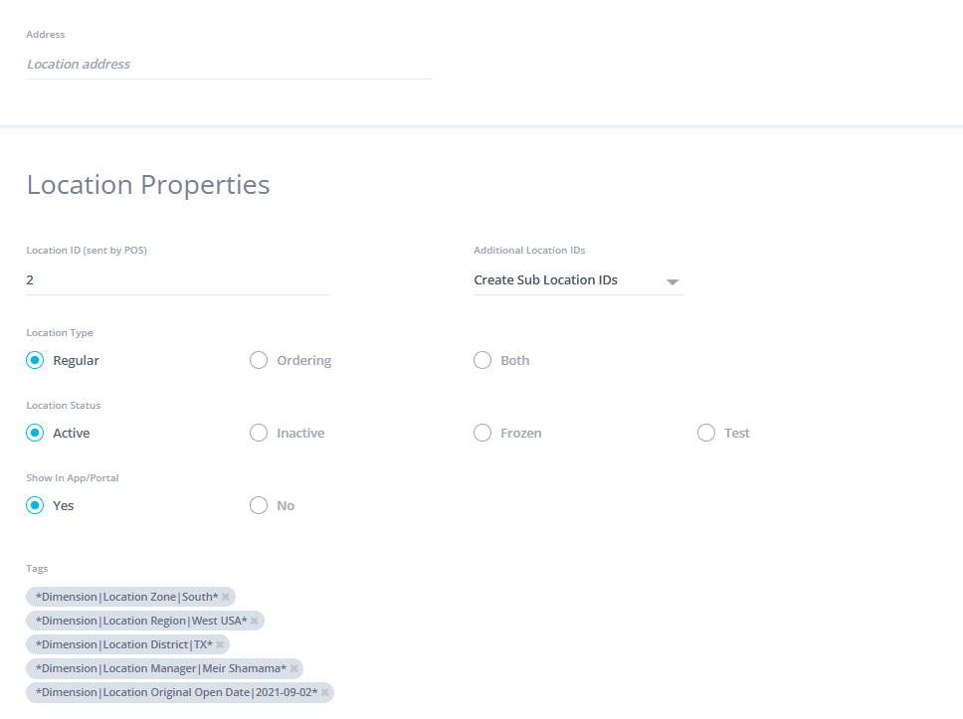Choose Regular location type
963x719 pixels.
(x=35, y=360)
